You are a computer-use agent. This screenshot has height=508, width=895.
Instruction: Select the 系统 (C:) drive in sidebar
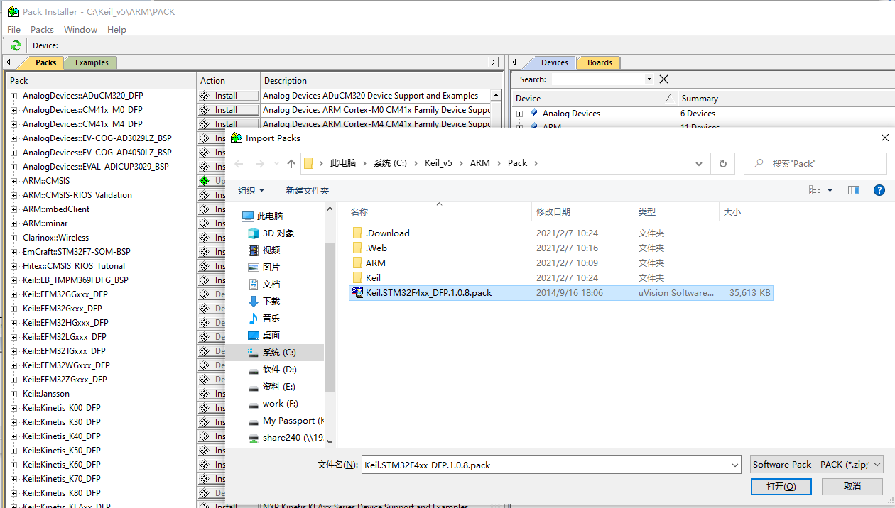[x=278, y=352]
